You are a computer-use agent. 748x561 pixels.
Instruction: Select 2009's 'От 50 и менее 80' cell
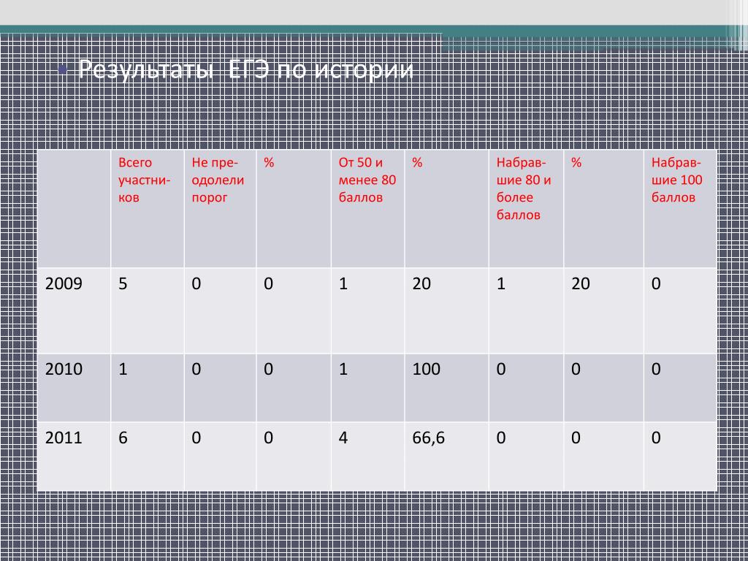[x=368, y=310]
